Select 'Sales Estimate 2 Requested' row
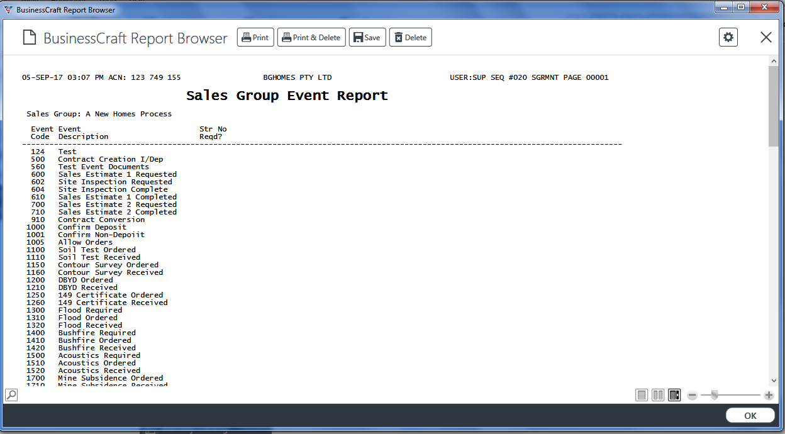The width and height of the screenshot is (785, 434). (x=118, y=204)
